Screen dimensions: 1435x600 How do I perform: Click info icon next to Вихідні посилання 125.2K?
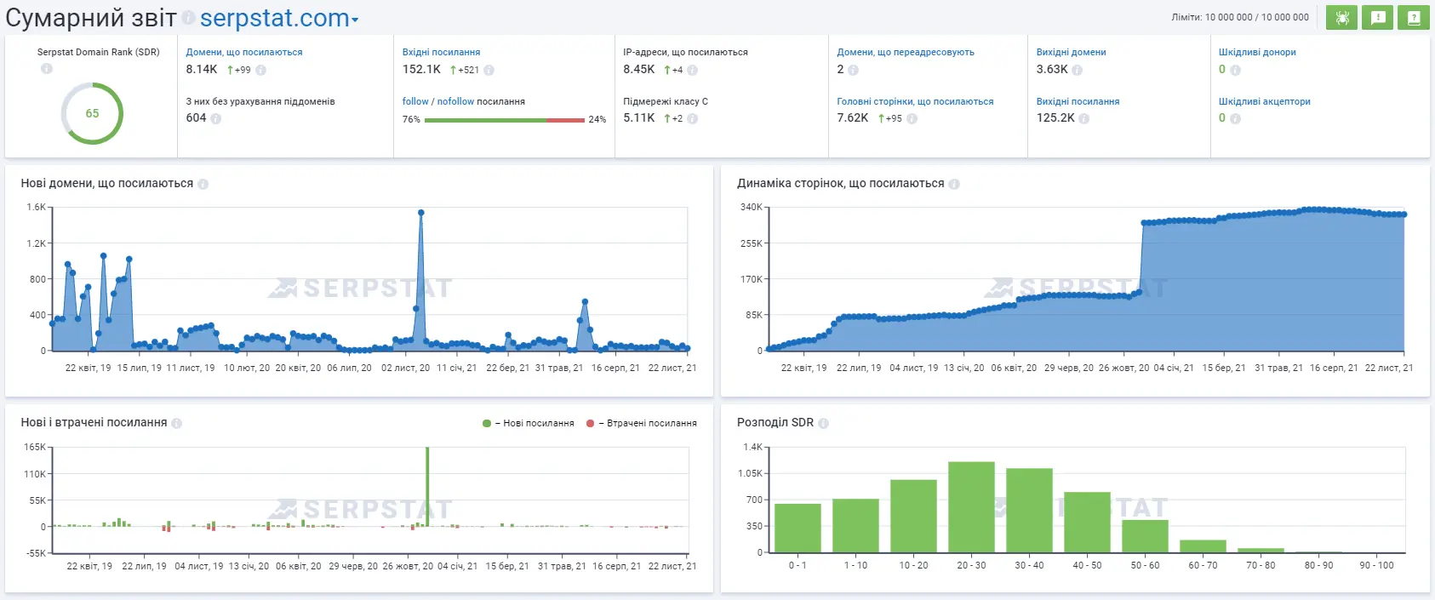[x=1084, y=119]
